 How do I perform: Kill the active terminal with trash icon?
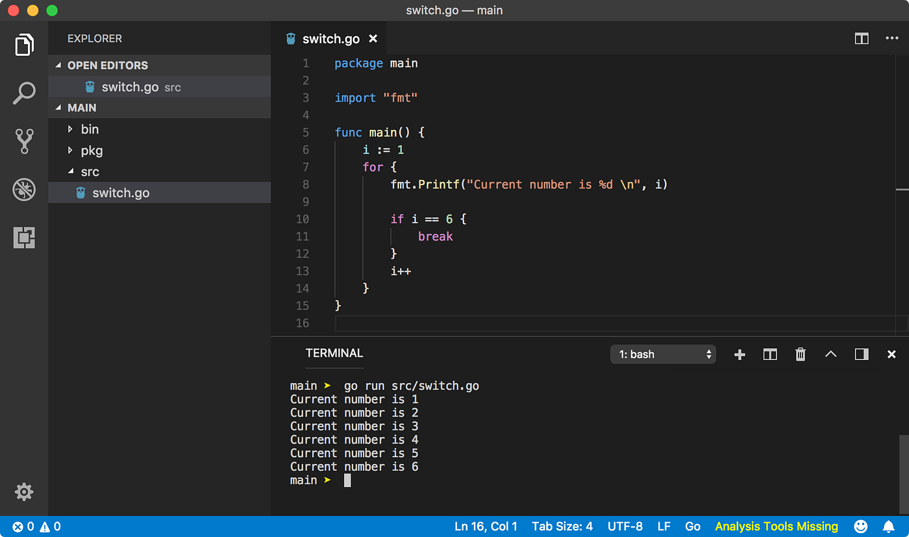(800, 354)
